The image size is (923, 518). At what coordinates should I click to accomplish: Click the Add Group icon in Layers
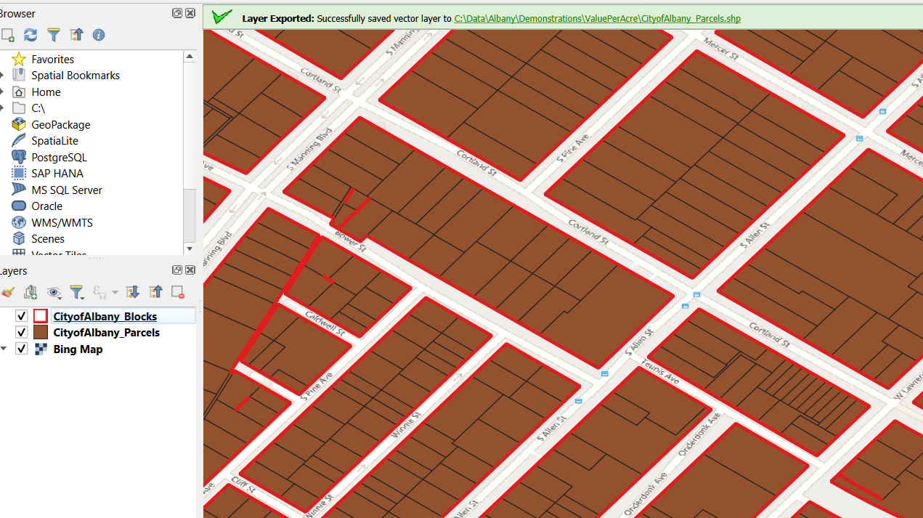(31, 292)
